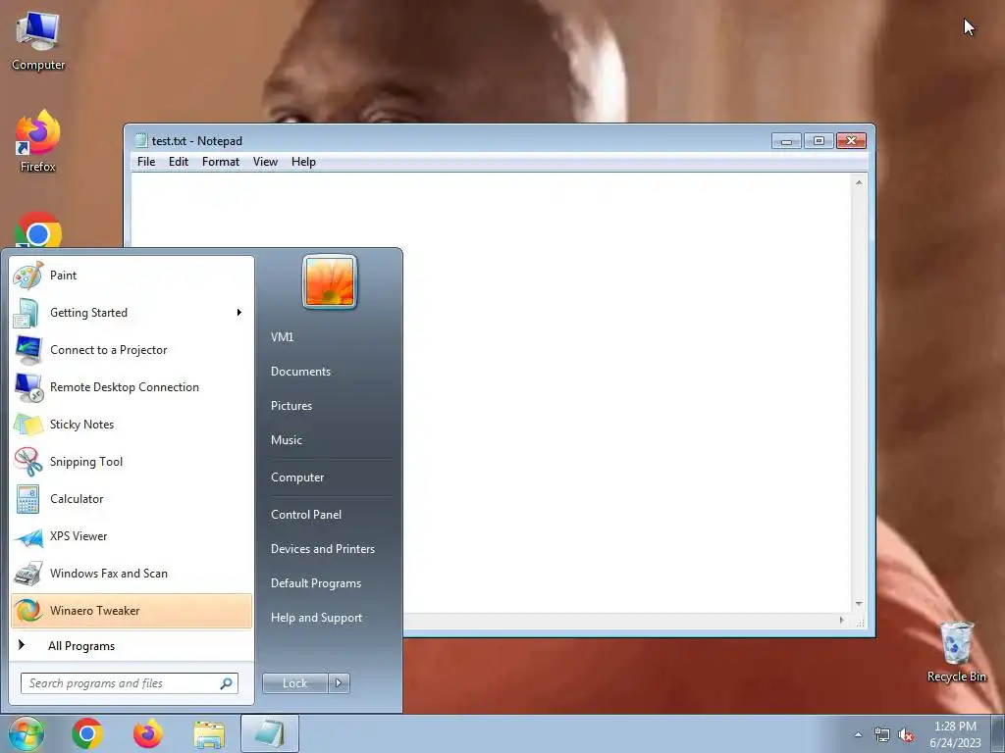Click the Windows Start orb

tap(26, 733)
